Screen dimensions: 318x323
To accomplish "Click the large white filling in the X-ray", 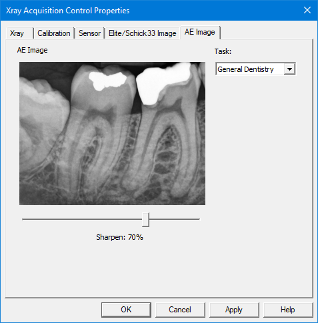I will (162, 83).
